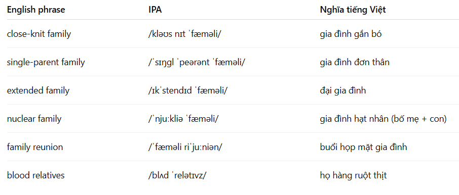Screen dimensions: 459x195
Task: Click the Nghĩa tiếng Việt column header
Action: click(x=353, y=10)
